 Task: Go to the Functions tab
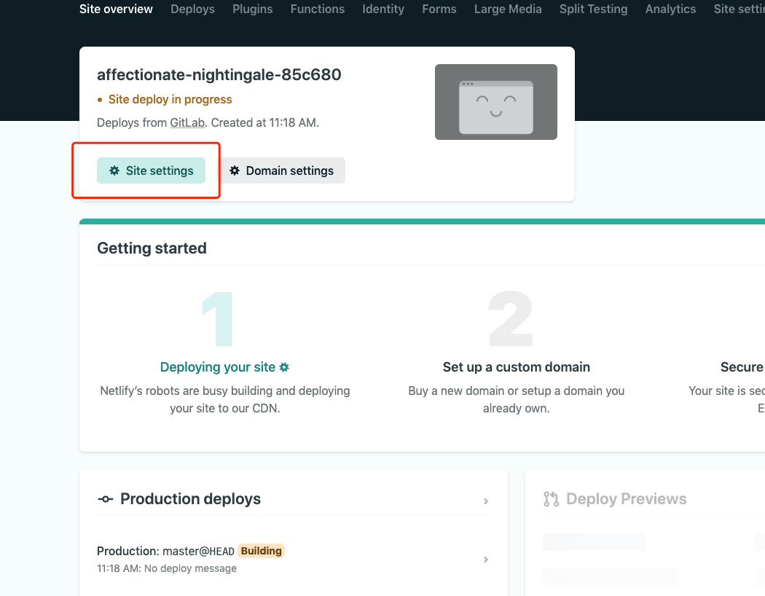tap(318, 9)
